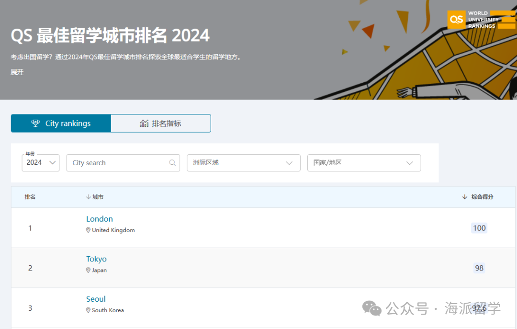Click the 国家/地区 chevron arrow
517x329 pixels.
pos(409,163)
